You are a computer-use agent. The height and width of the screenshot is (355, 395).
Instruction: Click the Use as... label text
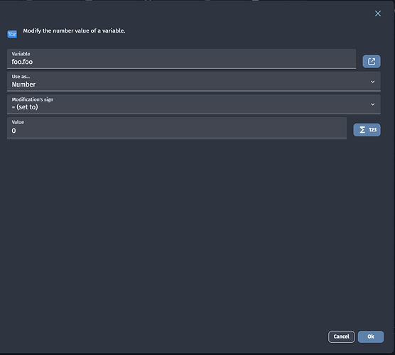(21, 77)
